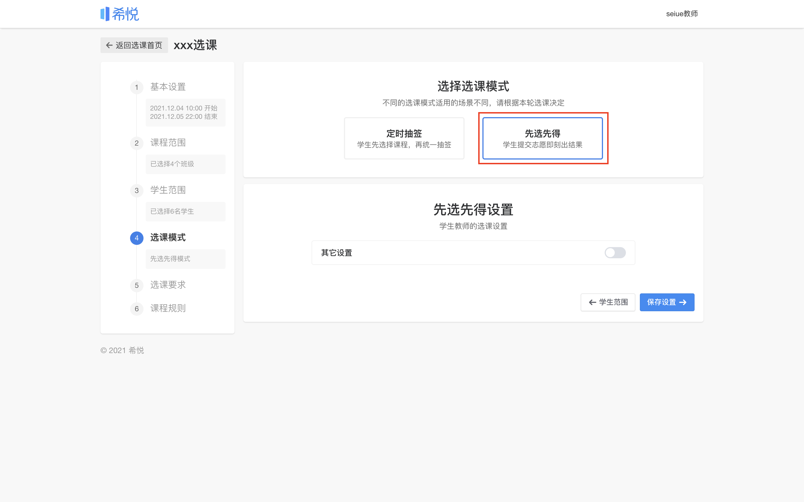
Task: Open the seiue教师 user menu
Action: point(682,14)
